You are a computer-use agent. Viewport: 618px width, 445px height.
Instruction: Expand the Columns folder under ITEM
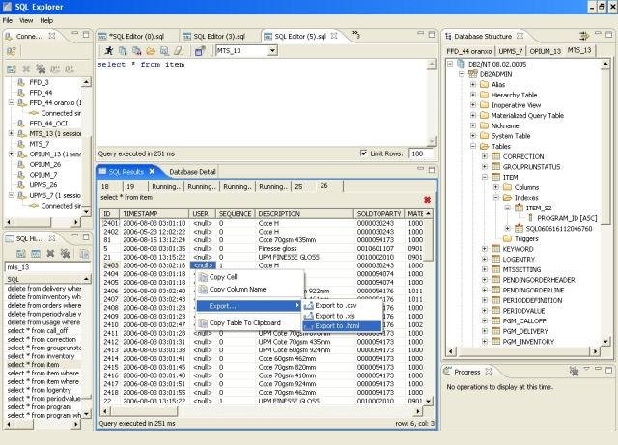[x=495, y=187]
